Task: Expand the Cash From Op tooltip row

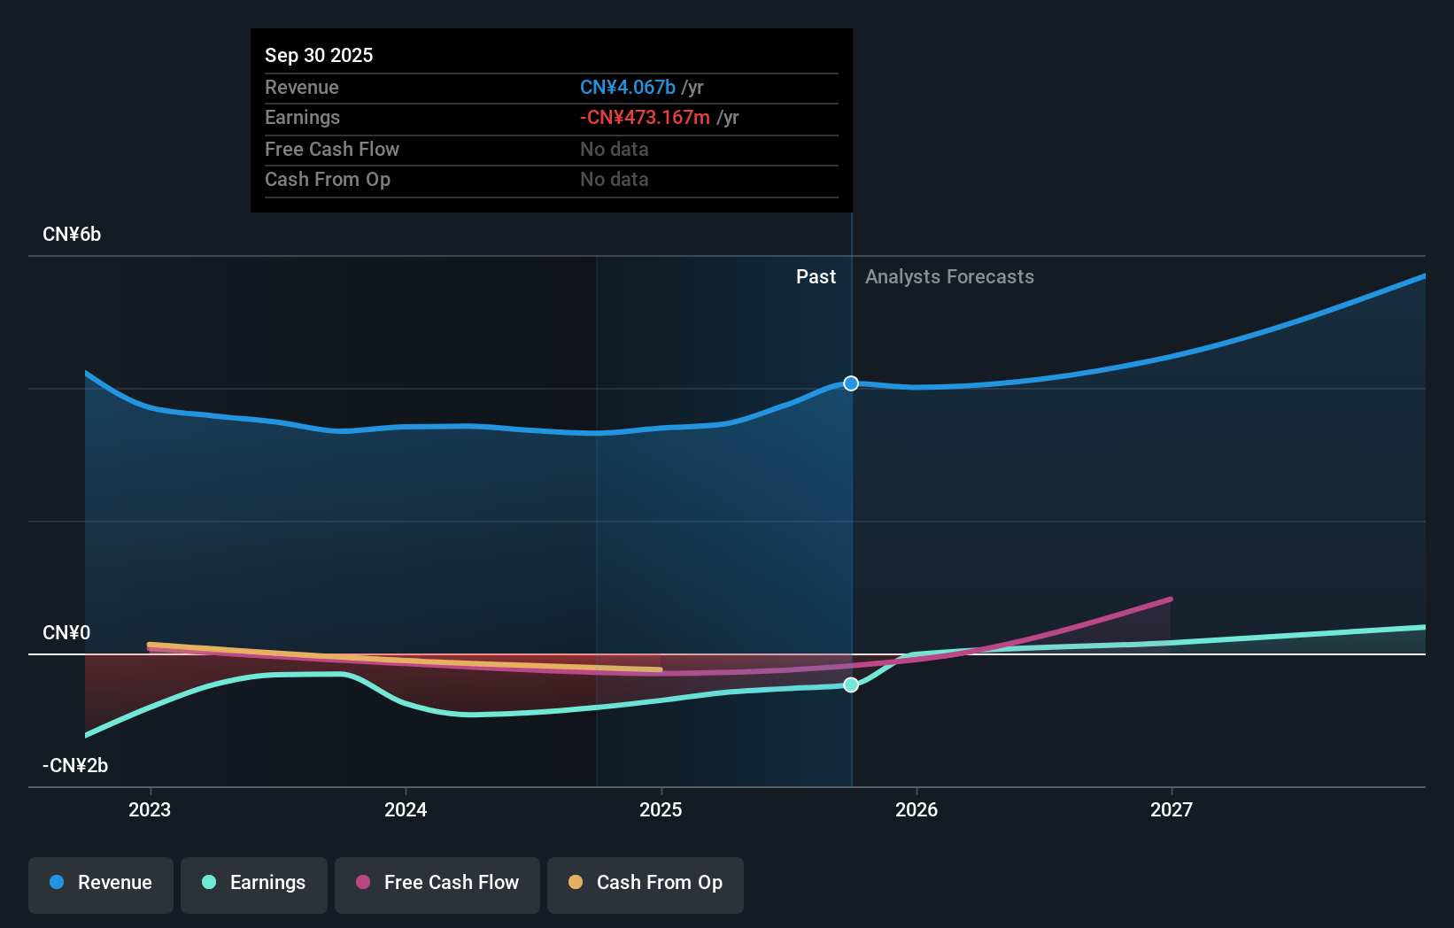Action: pyautogui.click(x=328, y=179)
